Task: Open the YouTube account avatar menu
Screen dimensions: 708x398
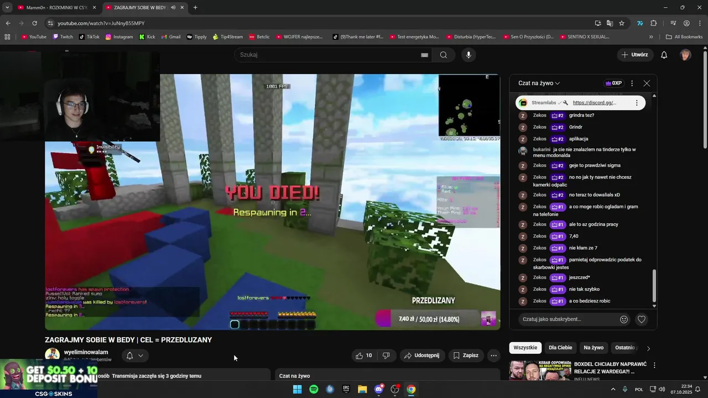Action: pos(685,55)
